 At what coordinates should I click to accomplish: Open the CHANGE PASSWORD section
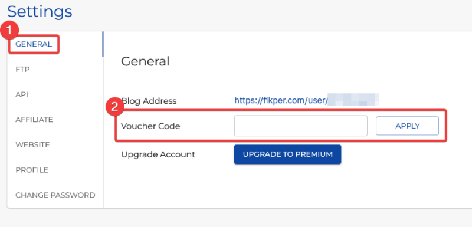tap(55, 195)
